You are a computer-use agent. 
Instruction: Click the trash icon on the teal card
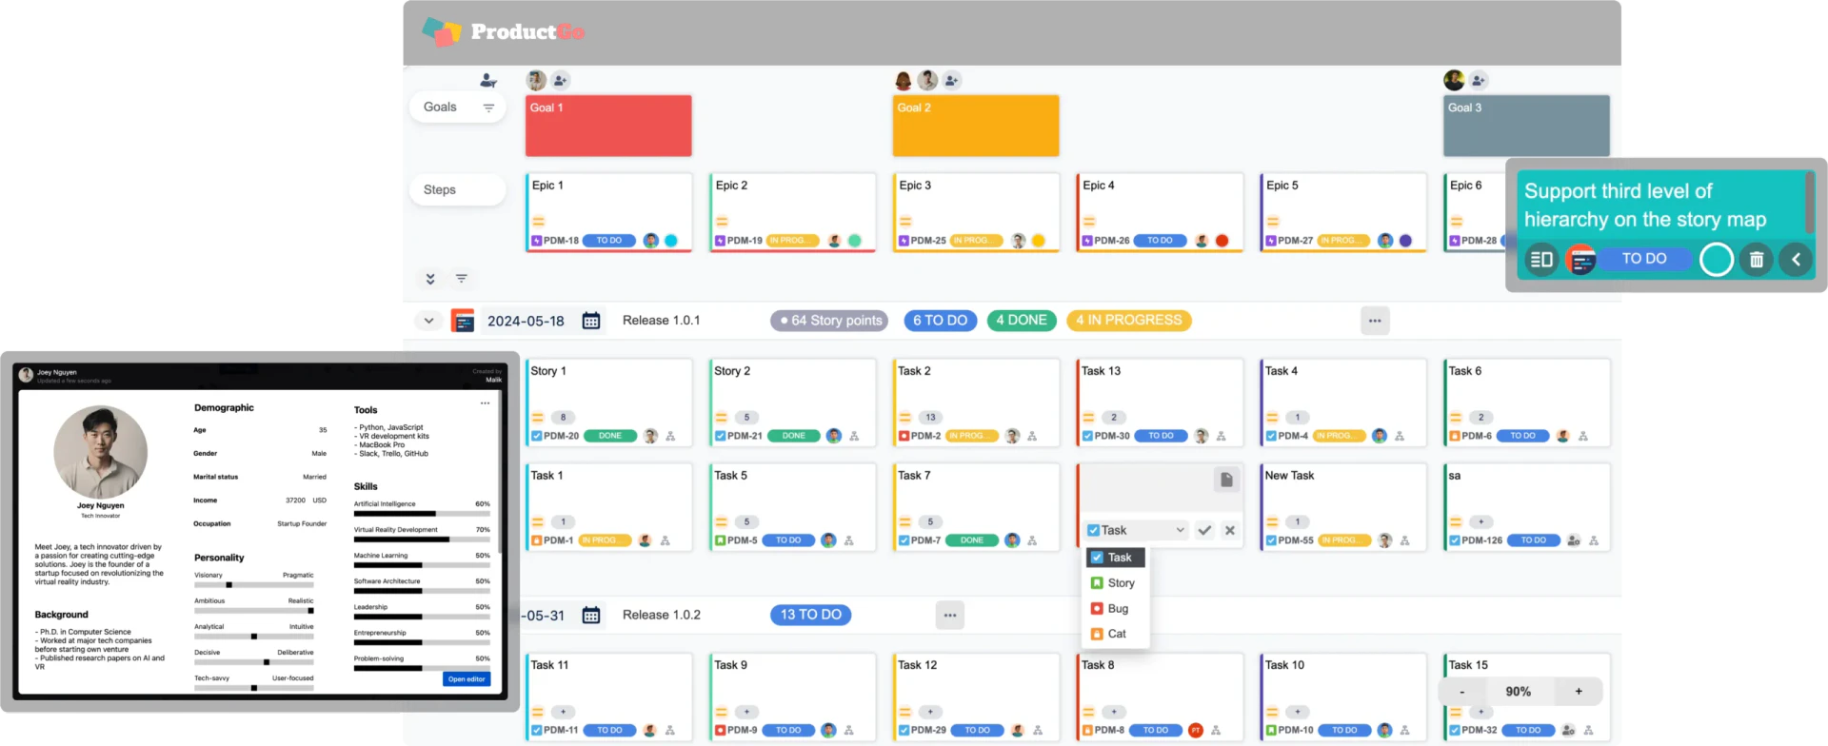click(1757, 259)
